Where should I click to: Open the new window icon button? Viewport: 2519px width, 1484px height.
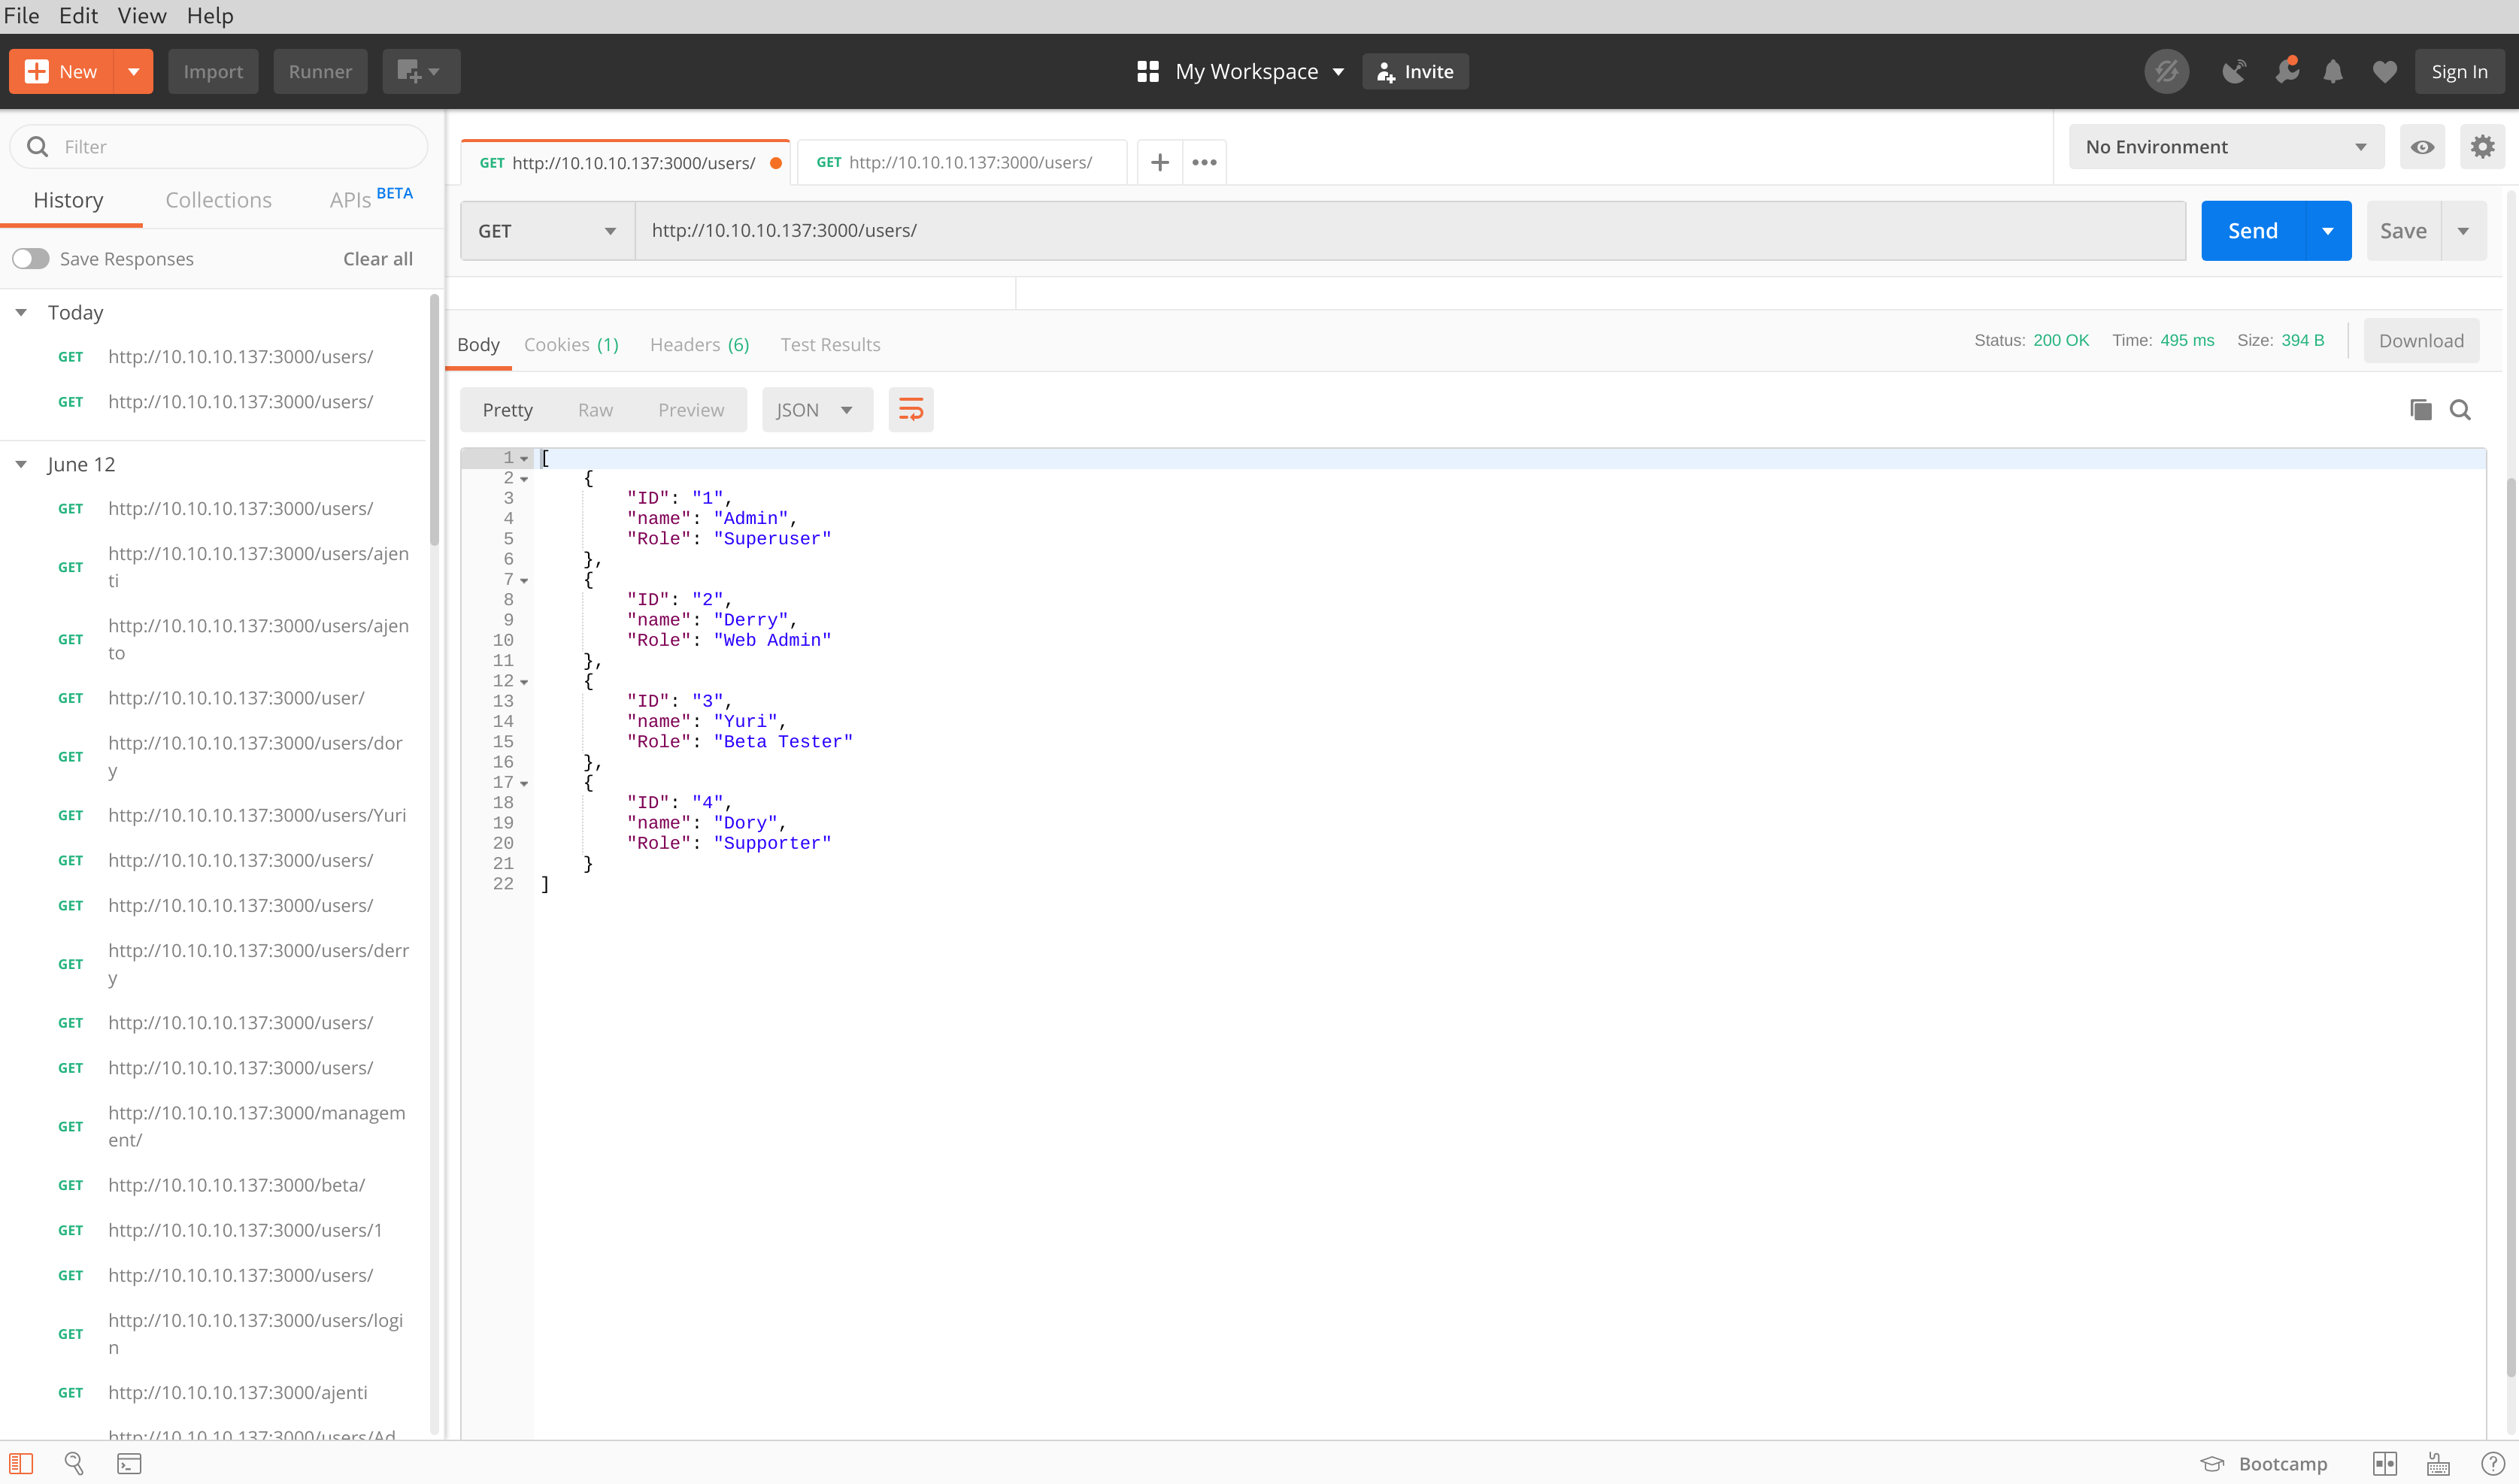[x=421, y=71]
